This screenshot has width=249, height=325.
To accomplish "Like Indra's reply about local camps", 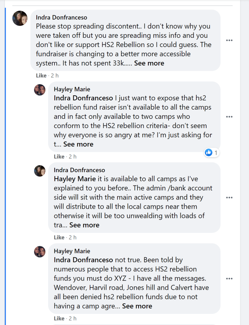I will (59, 237).
